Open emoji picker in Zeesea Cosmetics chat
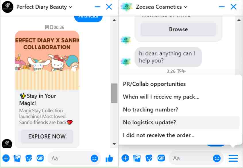The height and width of the screenshot is (168, 243). pyautogui.click(x=217, y=158)
